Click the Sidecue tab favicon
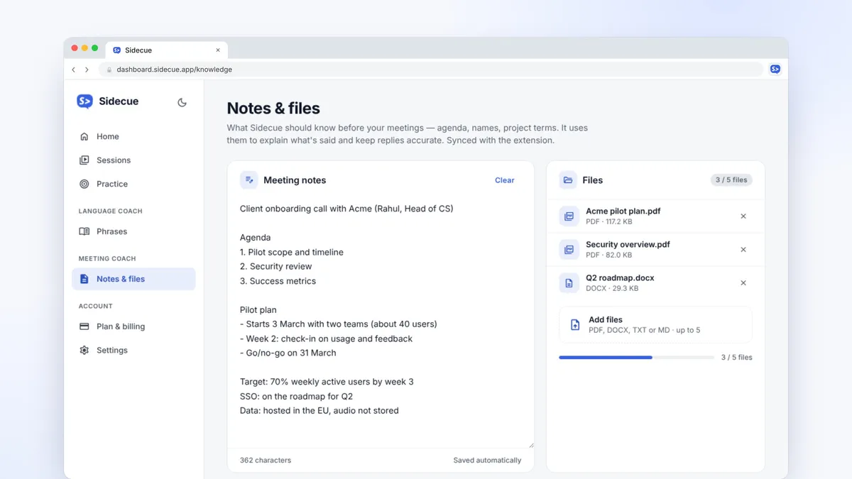852x479 pixels. tap(117, 50)
